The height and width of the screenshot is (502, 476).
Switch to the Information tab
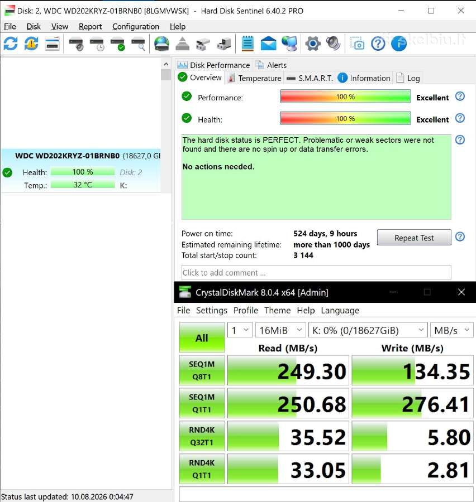(364, 78)
